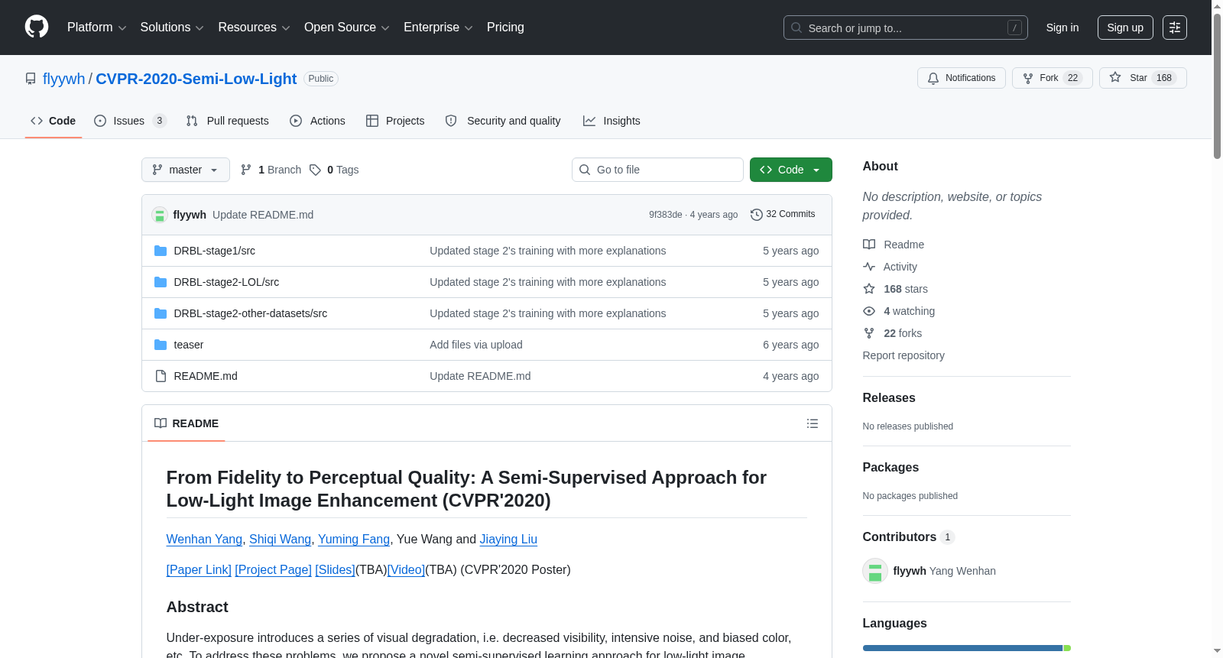Open the Wenhan Yang author link
Screen dimensions: 1223x658
pos(204,540)
